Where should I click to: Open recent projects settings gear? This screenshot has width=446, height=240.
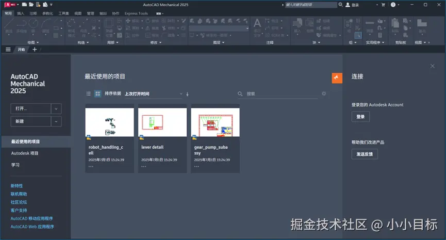[324, 93]
